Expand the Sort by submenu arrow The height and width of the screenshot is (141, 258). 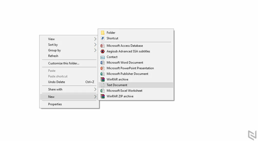[95, 45]
